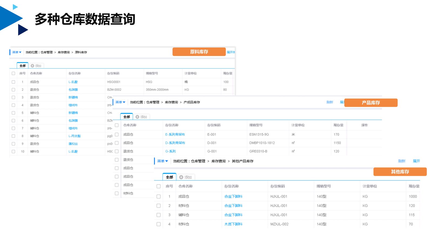
Task: Click the 添加 plus icon in 其他产品库存 window
Action: 181,177
